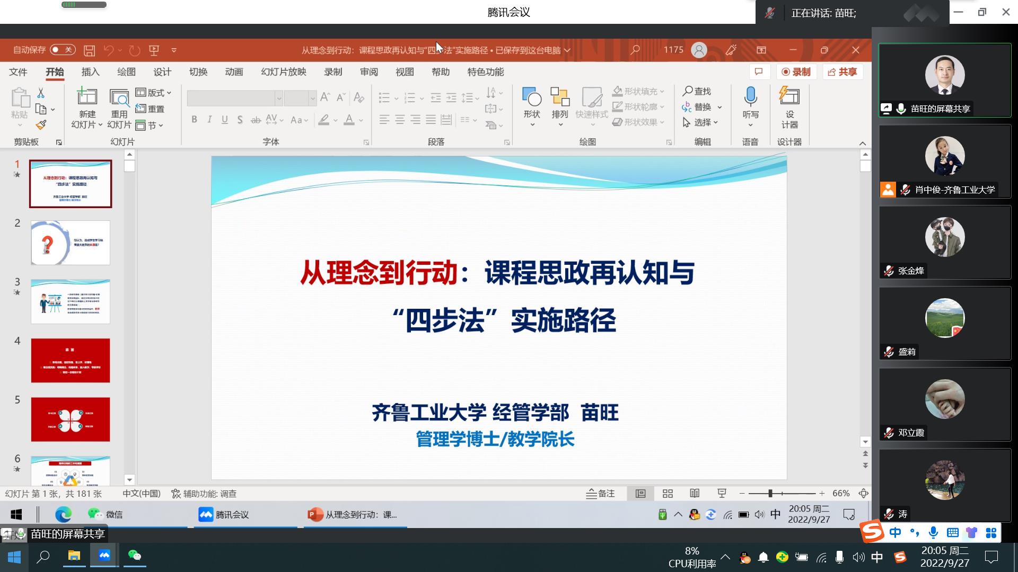The height and width of the screenshot is (572, 1018).
Task: Start slideshow from beginning quick access icon
Action: tap(154, 50)
